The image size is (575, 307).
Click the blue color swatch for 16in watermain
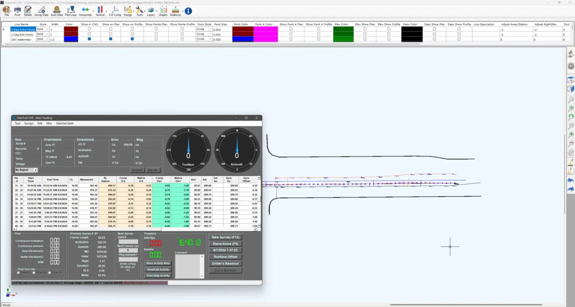[x=71, y=39]
